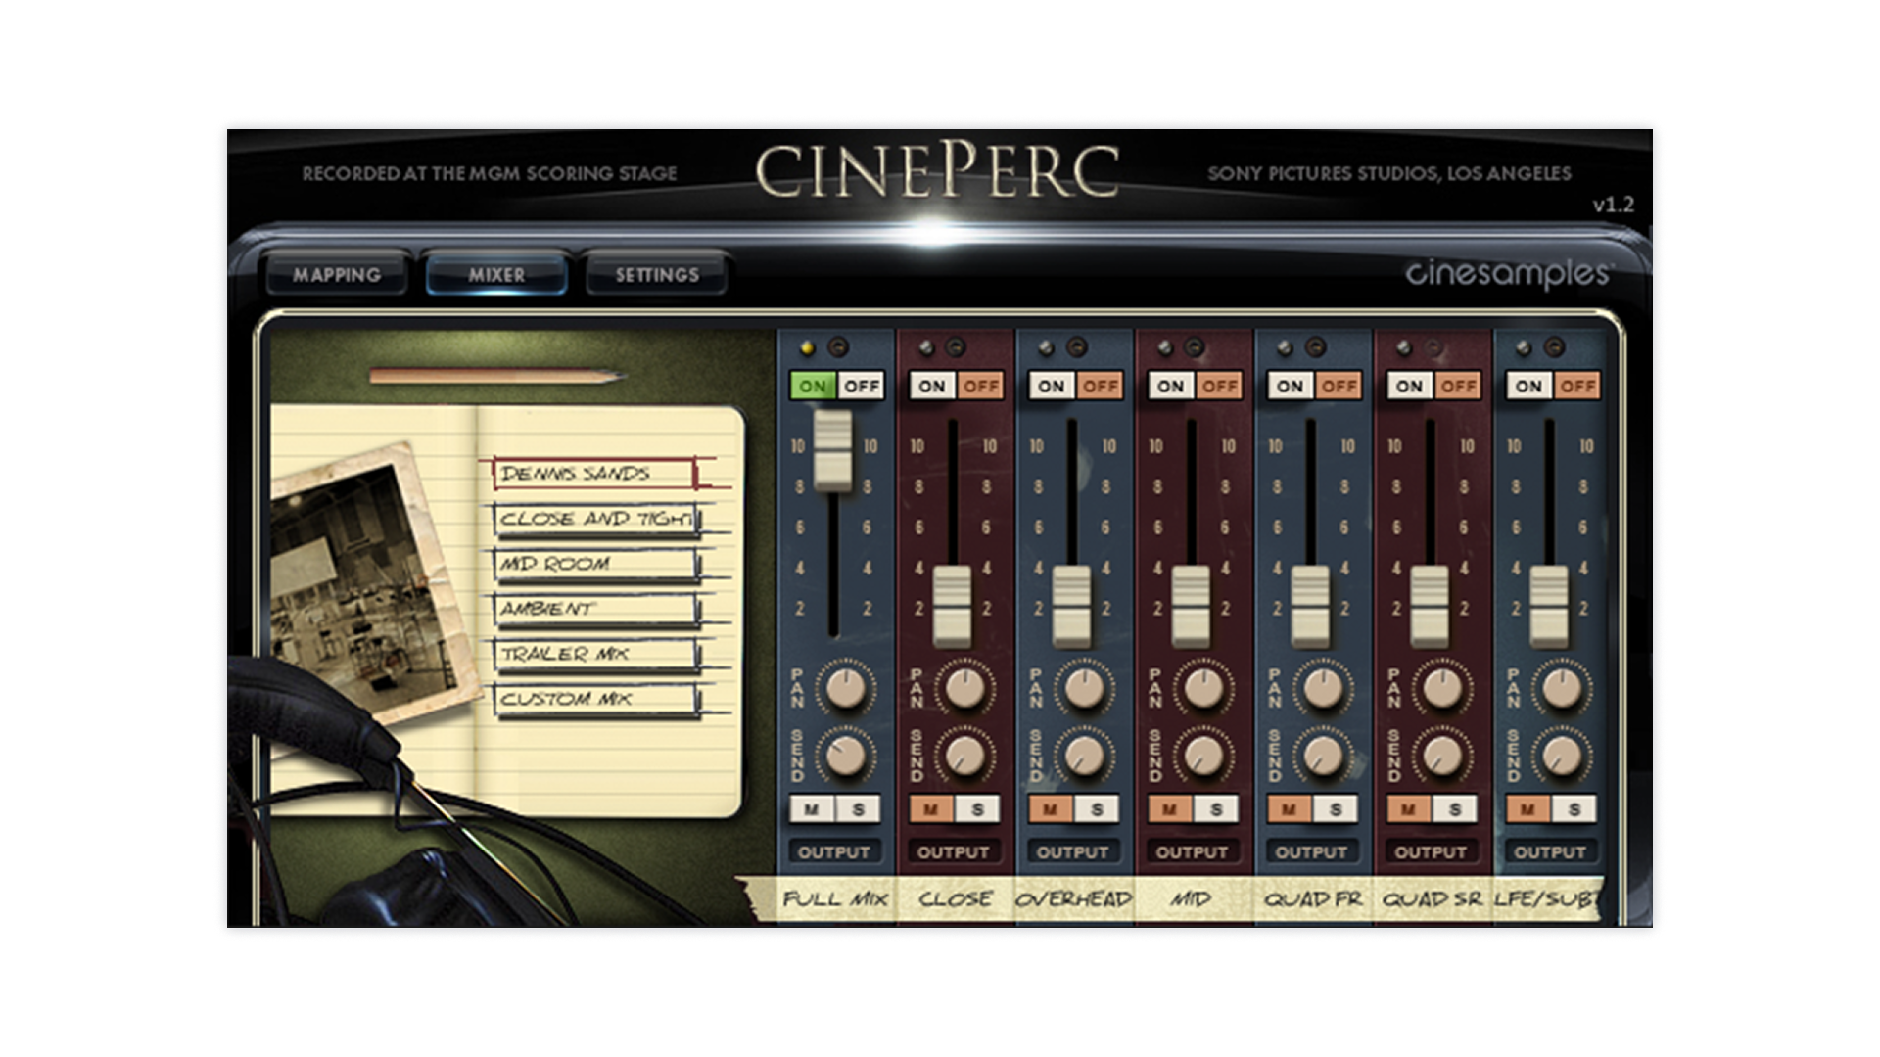Choose the Close and Tight preset
Image resolution: width=1880 pixels, height=1057 pixels.
coord(595,519)
